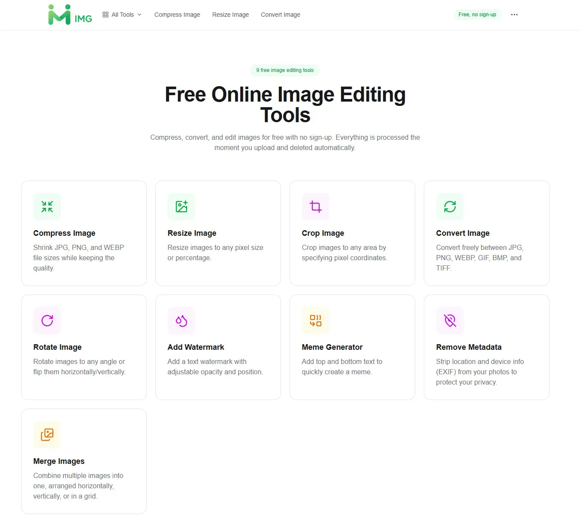
Task: Open Resize Image in the top navigation
Action: pos(230,15)
